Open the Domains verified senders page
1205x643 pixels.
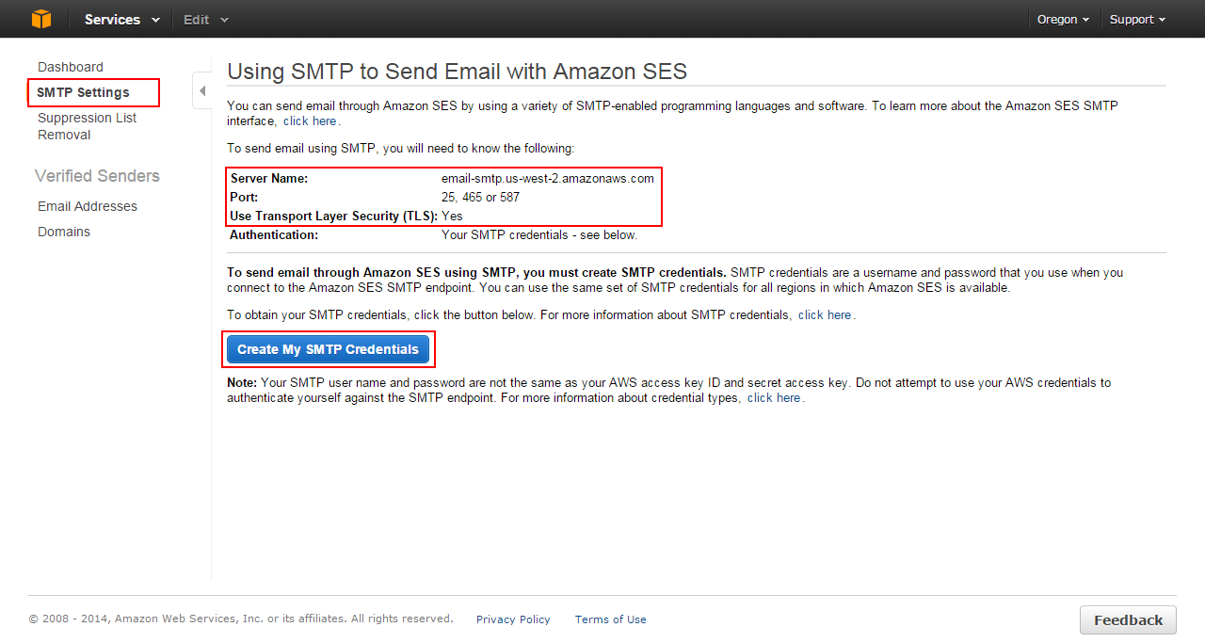(64, 232)
